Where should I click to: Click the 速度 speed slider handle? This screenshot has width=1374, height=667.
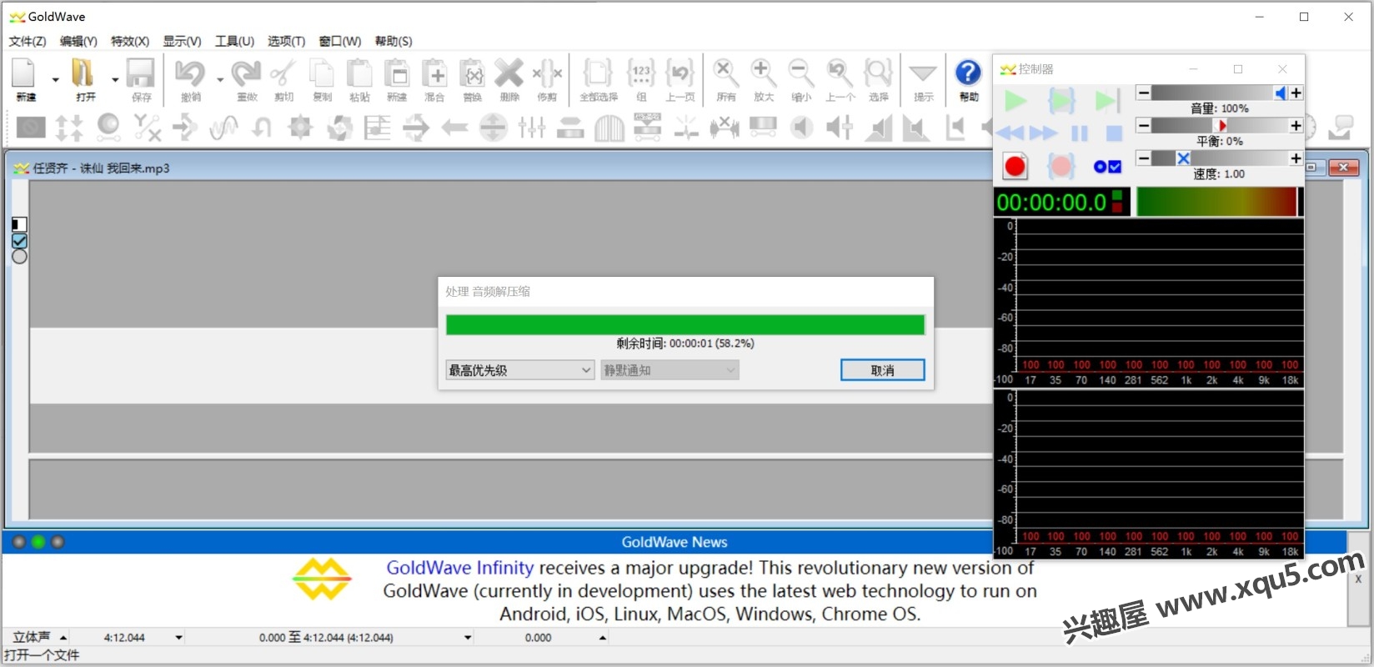point(1183,158)
